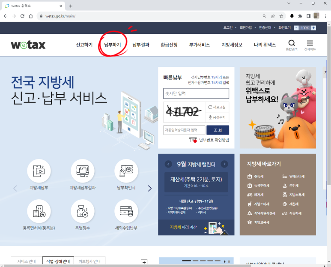Click the wetax logo

click(28, 45)
